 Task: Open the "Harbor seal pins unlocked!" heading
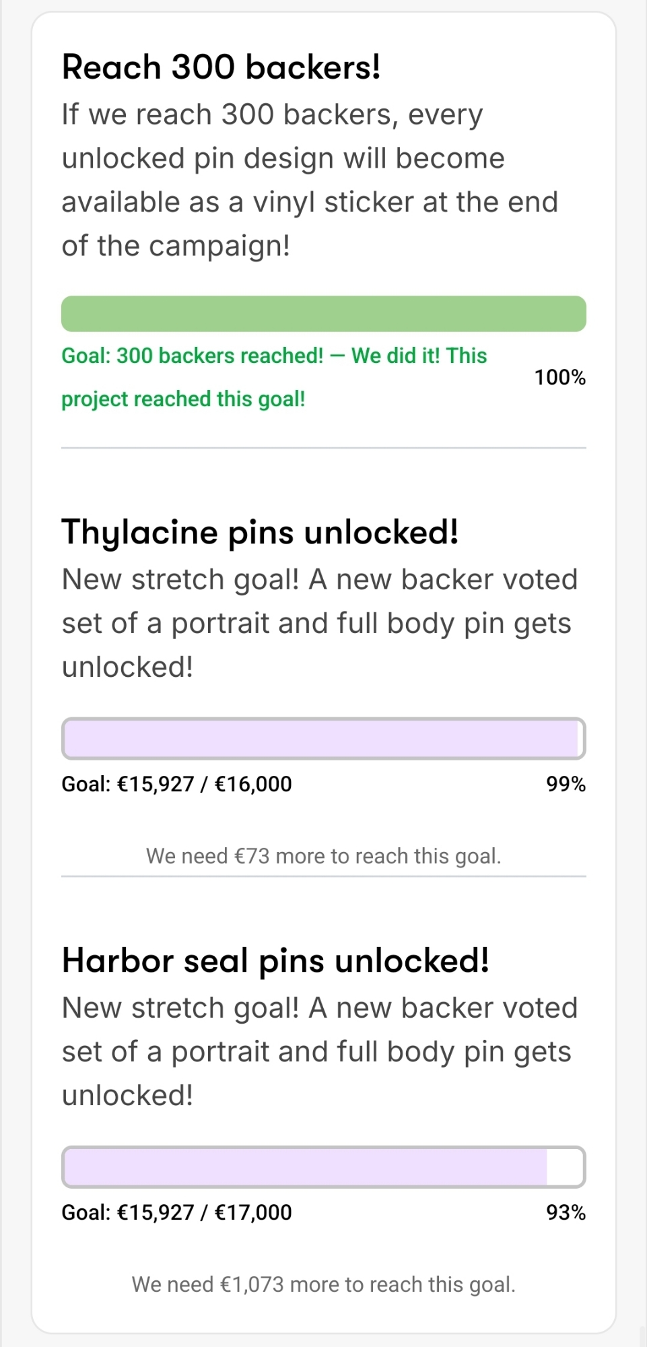coord(275,960)
